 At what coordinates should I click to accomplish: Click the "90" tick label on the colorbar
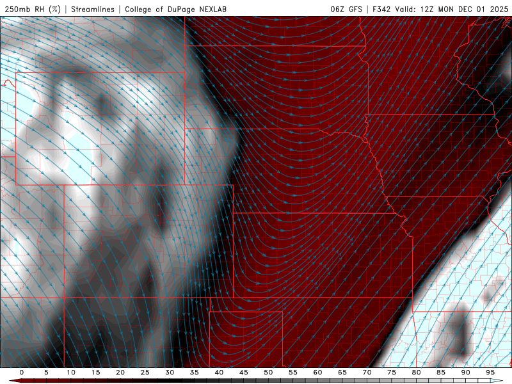465,372
